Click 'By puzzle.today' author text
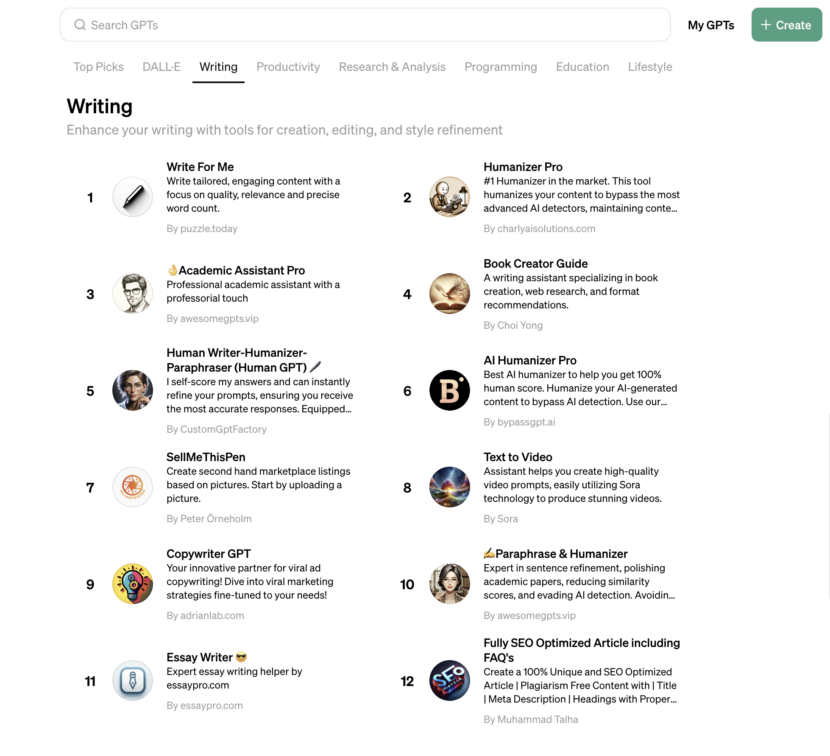 pyautogui.click(x=202, y=229)
